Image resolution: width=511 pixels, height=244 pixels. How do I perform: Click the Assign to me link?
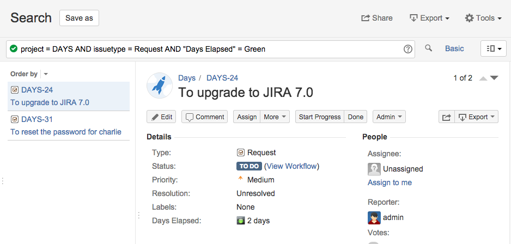point(390,182)
